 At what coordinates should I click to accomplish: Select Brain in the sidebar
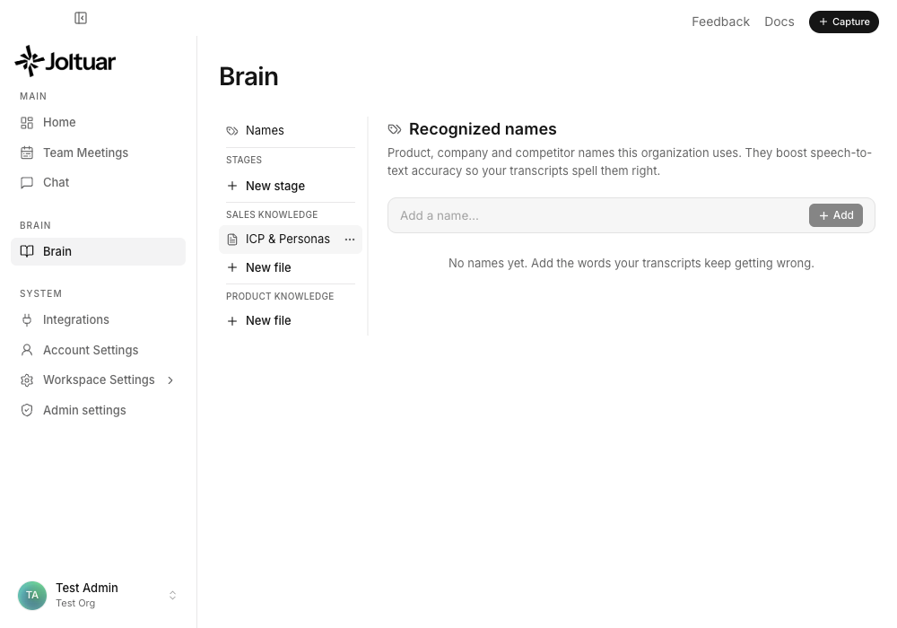98,252
